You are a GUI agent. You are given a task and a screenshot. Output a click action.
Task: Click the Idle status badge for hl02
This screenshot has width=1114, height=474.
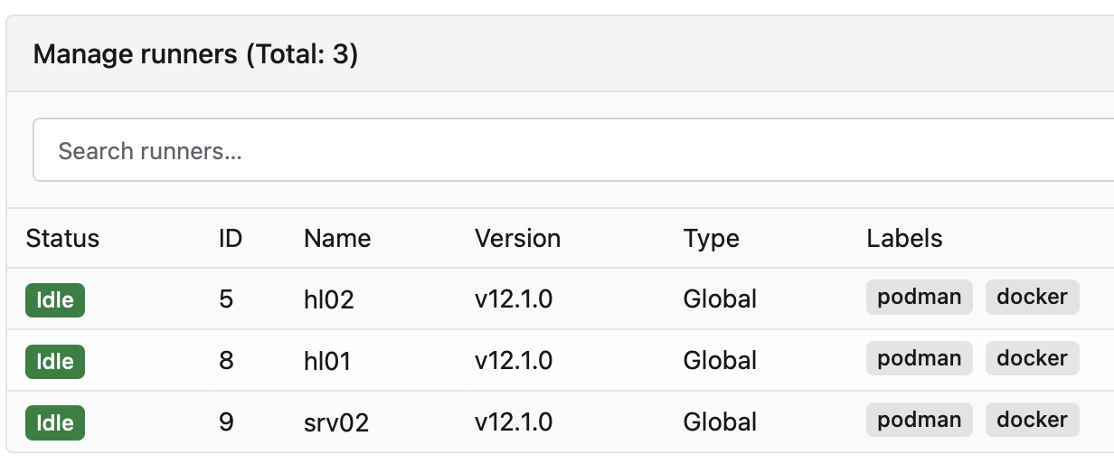click(x=55, y=299)
